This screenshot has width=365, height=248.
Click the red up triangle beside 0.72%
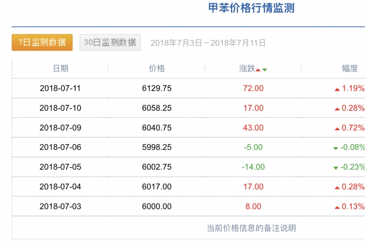pyautogui.click(x=337, y=129)
